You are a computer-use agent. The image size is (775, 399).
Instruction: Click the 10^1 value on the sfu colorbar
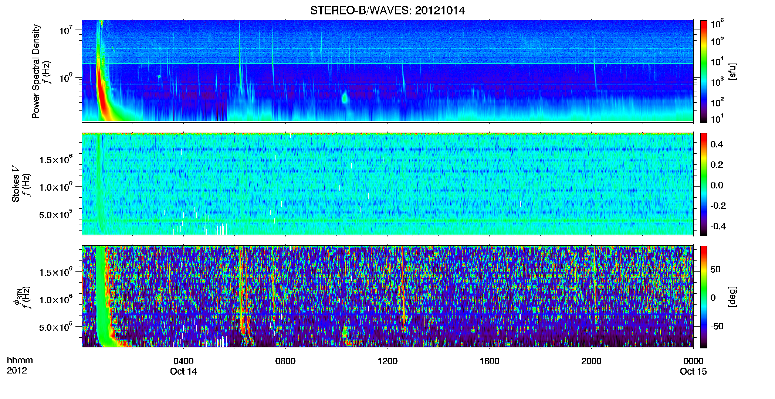click(717, 119)
